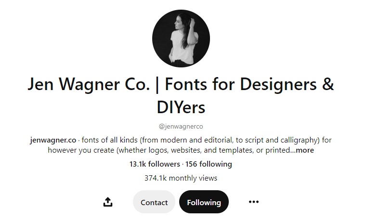Show extra profile actions via ellipsis icon
The width and height of the screenshot is (367, 222).
click(254, 202)
